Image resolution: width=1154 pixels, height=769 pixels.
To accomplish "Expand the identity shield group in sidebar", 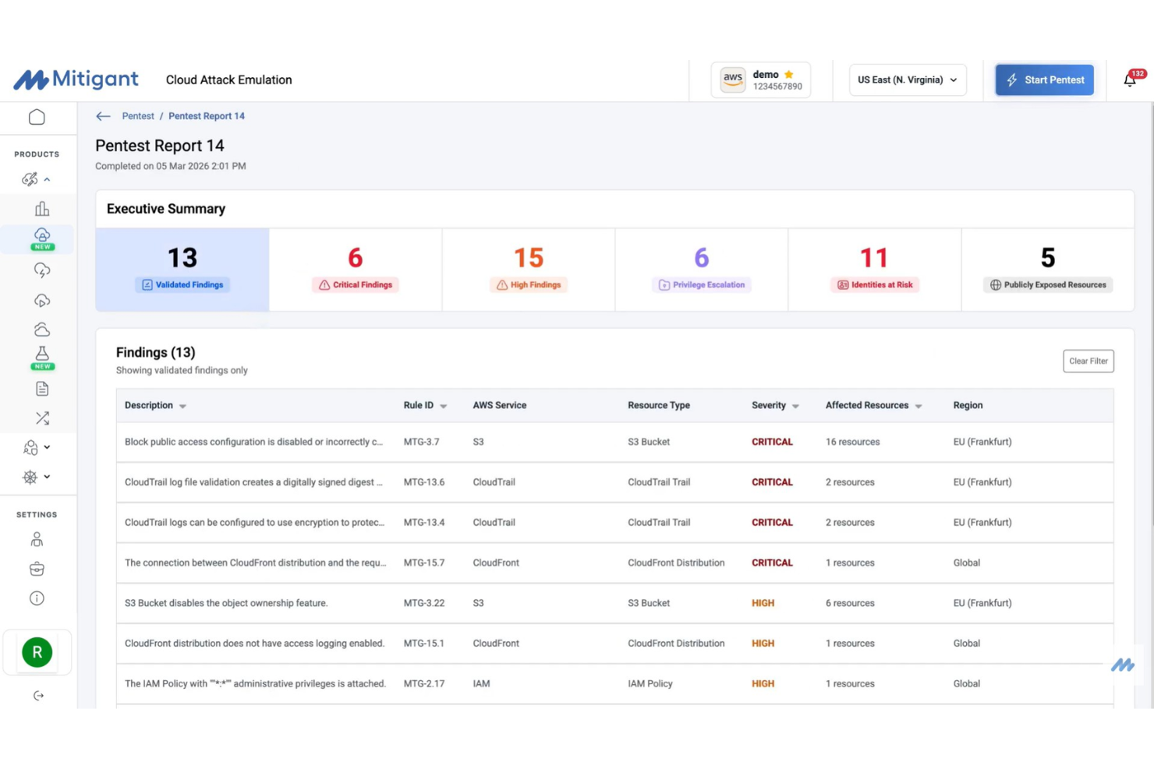I will (36, 447).
